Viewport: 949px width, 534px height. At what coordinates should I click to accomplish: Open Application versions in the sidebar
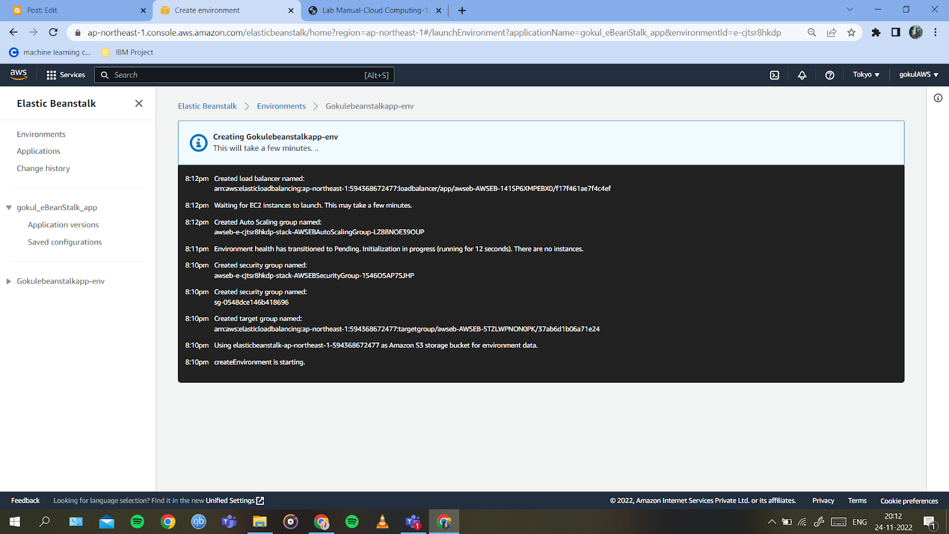point(63,225)
